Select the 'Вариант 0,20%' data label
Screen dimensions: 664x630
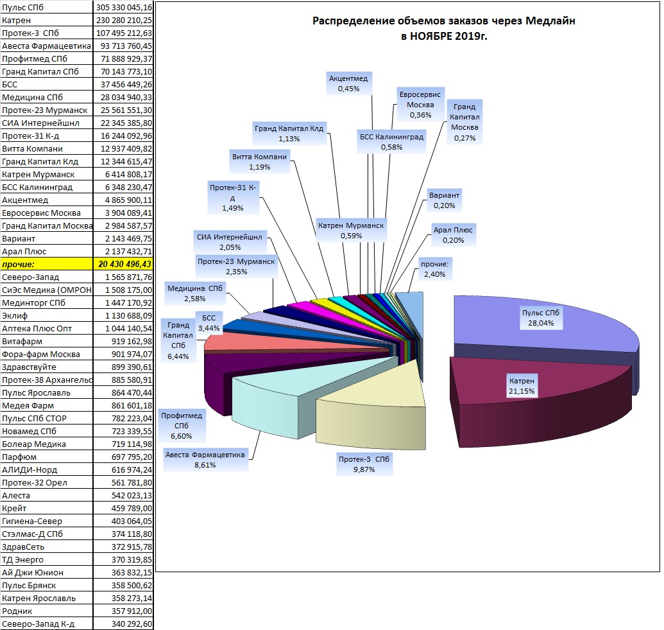444,200
